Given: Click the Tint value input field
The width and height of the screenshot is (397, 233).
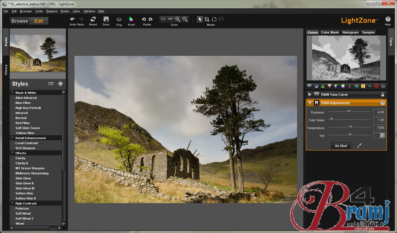Looking at the screenshot, I should 379,135.
